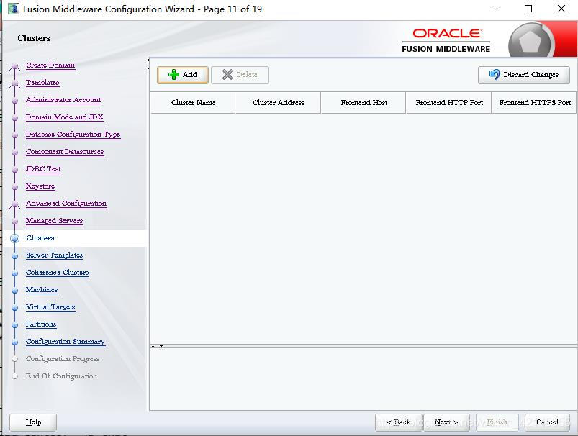Go to the Component Datasources step
The height and width of the screenshot is (436, 578).
point(65,152)
